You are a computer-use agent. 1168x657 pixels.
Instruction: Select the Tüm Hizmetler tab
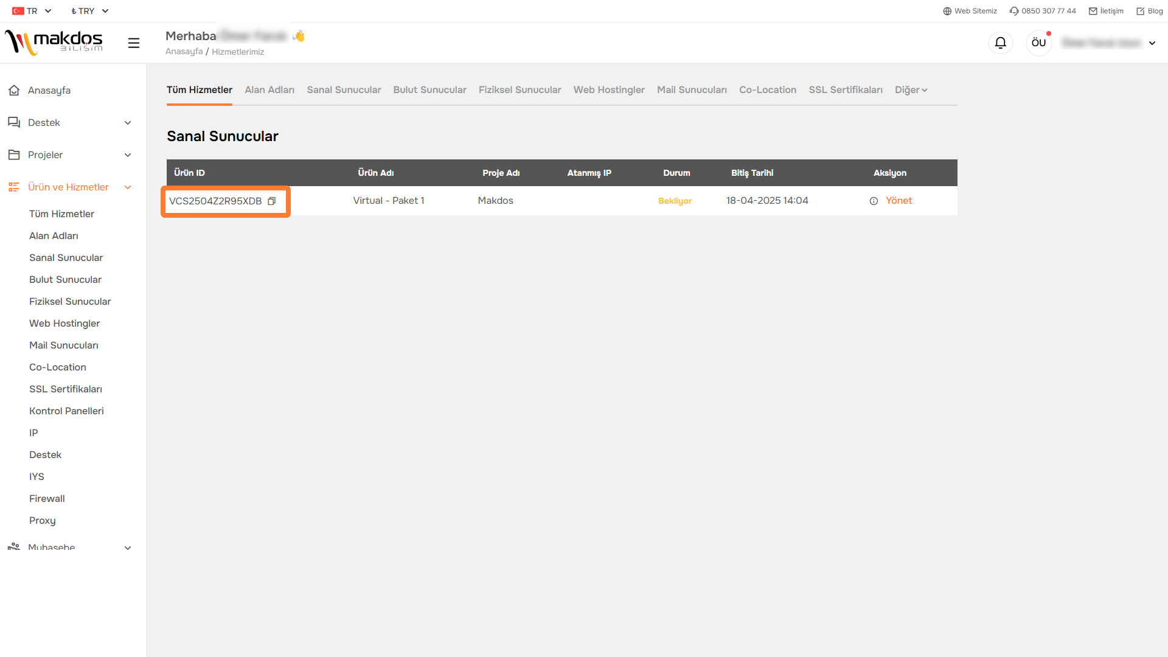(x=200, y=90)
